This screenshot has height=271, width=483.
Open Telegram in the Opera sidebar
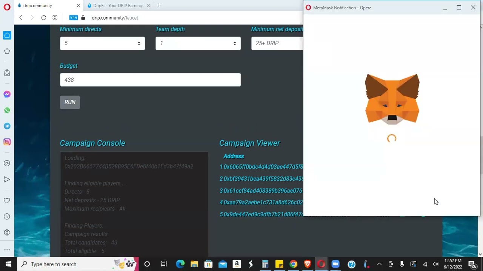click(7, 126)
